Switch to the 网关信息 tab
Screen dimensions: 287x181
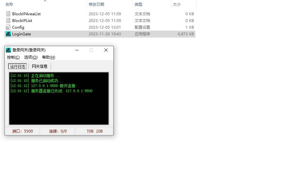coord(40,66)
